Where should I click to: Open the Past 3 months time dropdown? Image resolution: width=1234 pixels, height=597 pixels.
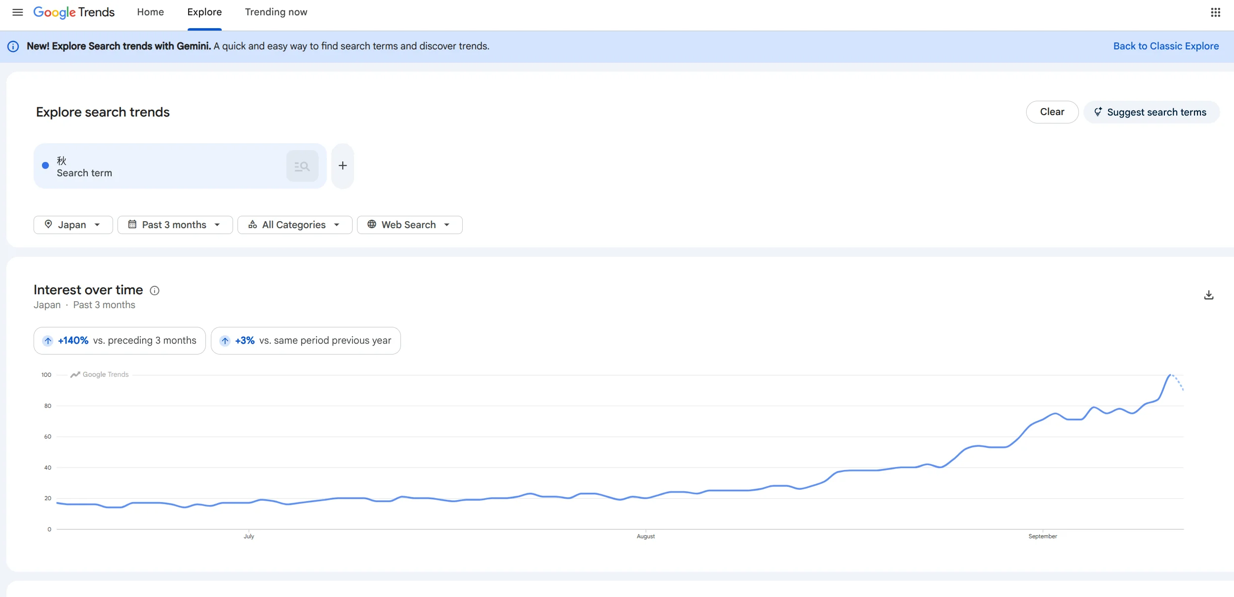[175, 225]
